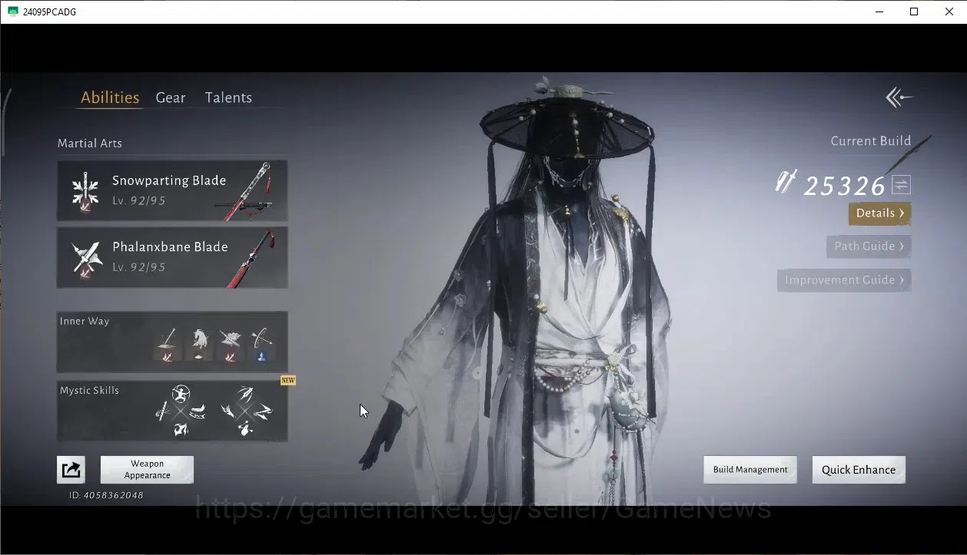Open the Path Guide

(869, 246)
